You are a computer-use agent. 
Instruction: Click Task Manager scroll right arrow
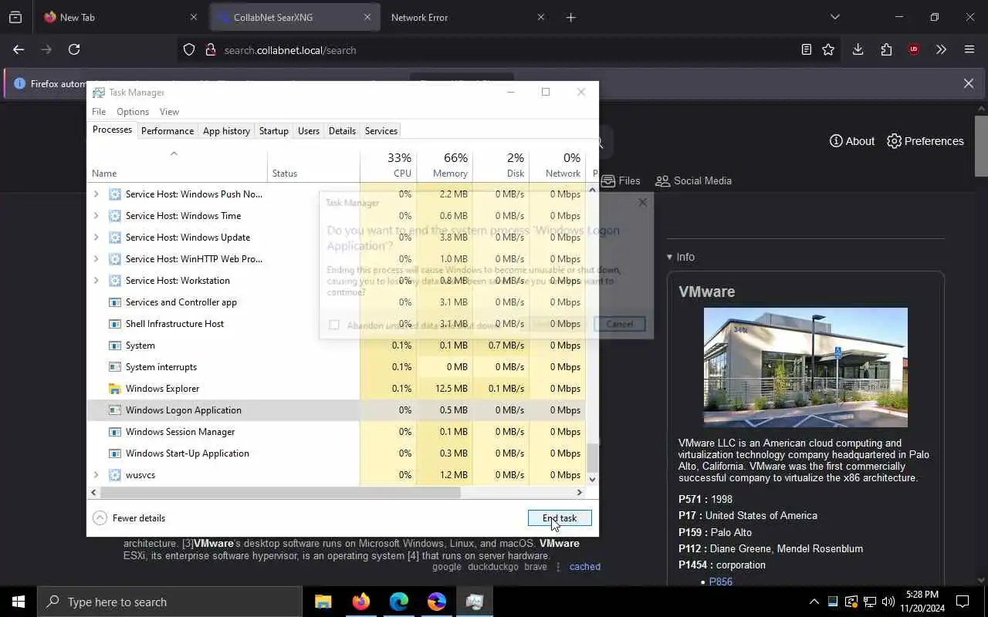coord(579,492)
